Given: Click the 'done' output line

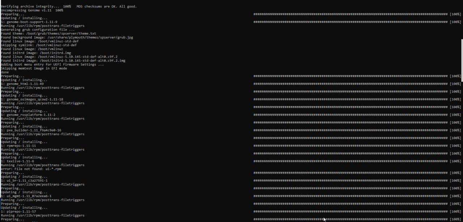Looking at the screenshot, I should coord(5,72).
